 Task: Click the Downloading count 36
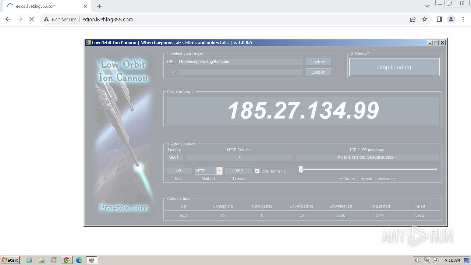(x=301, y=215)
